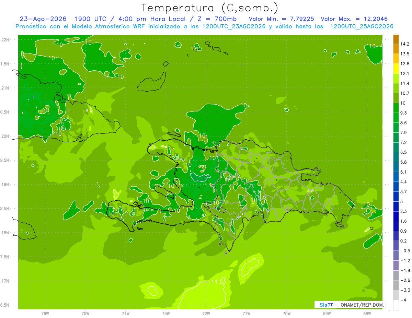The height and width of the screenshot is (318, 412).
Task: Click the '6.5' colorbar value
Action: (404, 152)
